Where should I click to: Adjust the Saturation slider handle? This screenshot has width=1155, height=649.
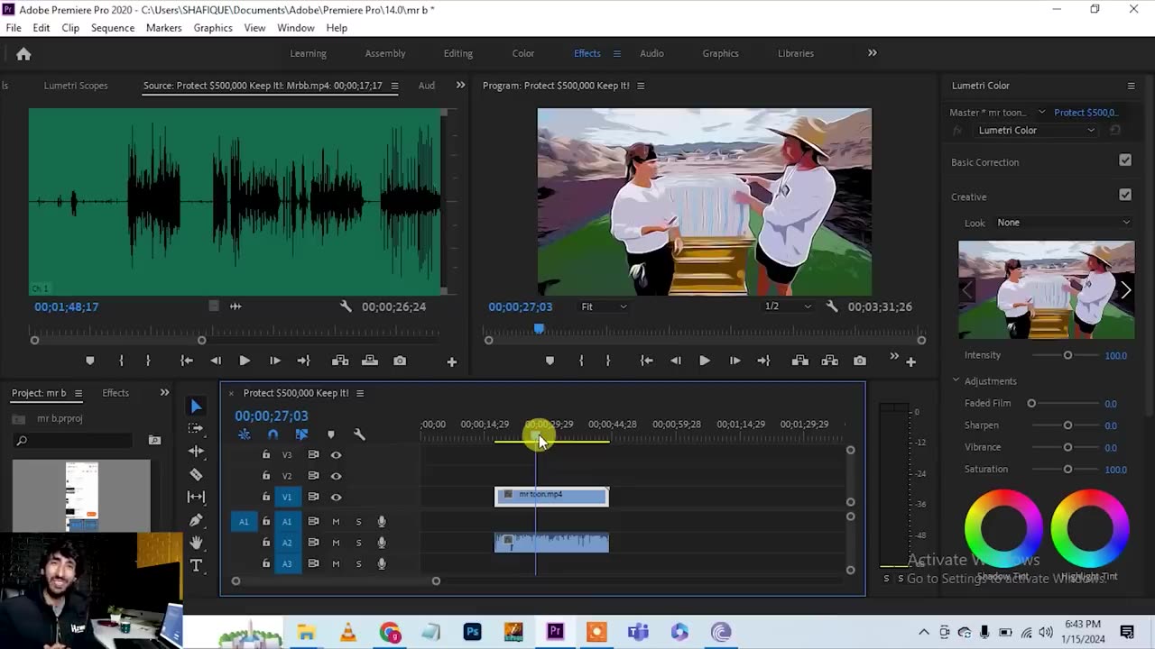(1067, 469)
